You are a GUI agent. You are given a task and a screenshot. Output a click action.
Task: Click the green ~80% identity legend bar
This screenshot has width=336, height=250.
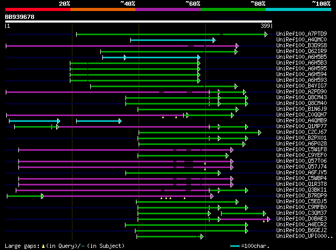coord(233,9)
